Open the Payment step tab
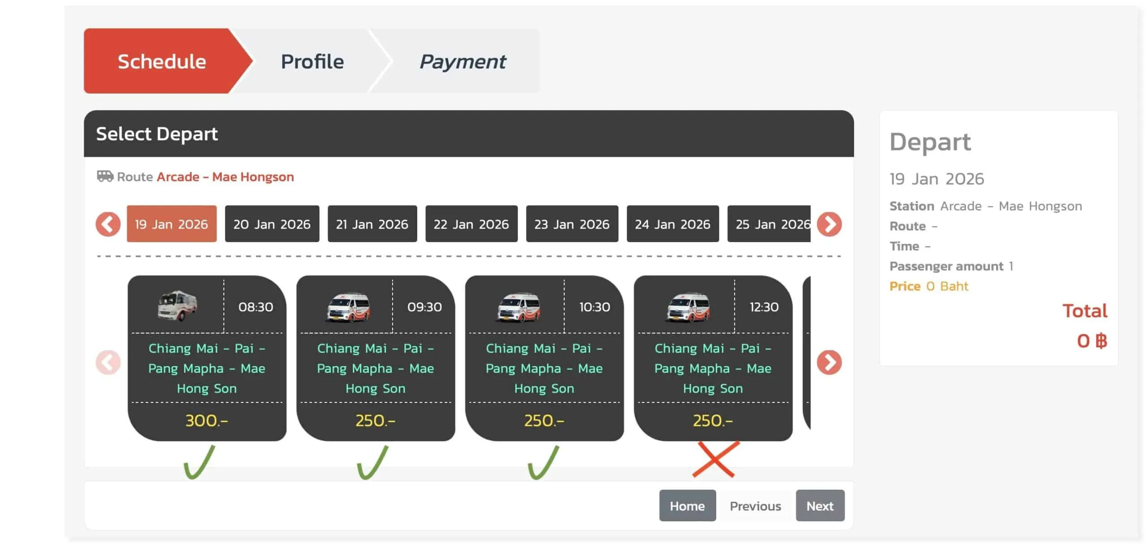This screenshot has height=546, width=1146. point(462,61)
